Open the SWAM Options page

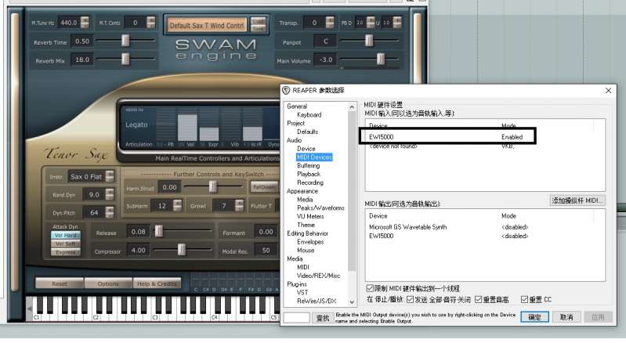[x=108, y=283]
